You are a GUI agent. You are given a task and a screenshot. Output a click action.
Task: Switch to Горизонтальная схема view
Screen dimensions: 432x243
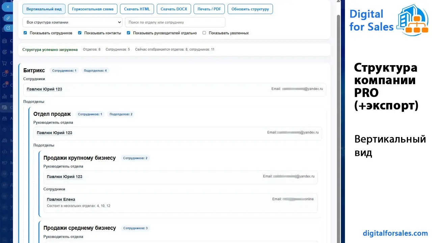point(92,9)
